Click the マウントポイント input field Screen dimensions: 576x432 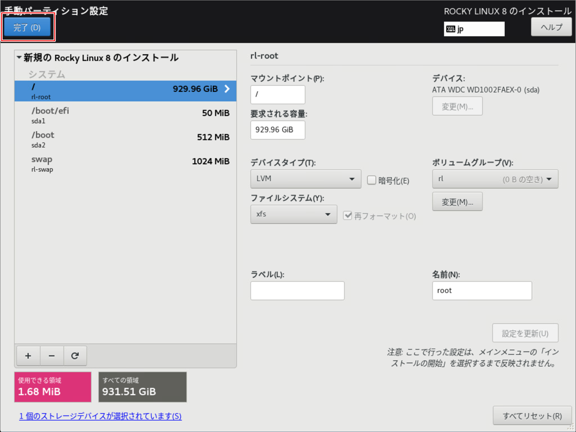point(278,94)
